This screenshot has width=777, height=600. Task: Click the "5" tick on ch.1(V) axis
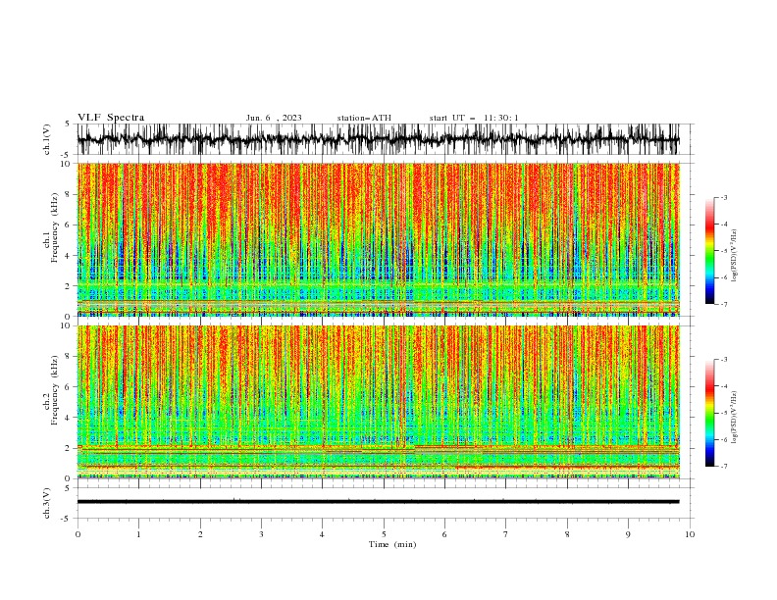pos(68,125)
